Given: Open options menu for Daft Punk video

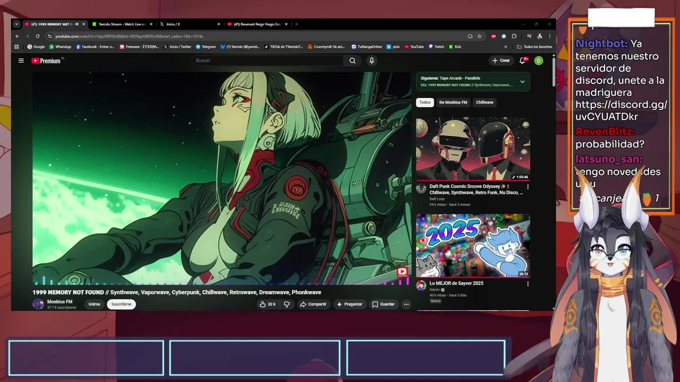Looking at the screenshot, I should 528,187.
